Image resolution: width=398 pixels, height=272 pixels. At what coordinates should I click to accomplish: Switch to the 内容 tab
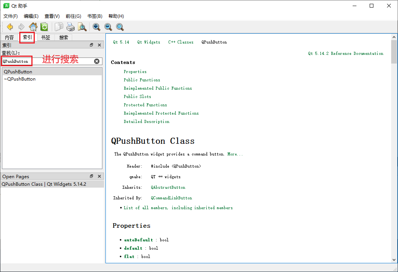9,37
